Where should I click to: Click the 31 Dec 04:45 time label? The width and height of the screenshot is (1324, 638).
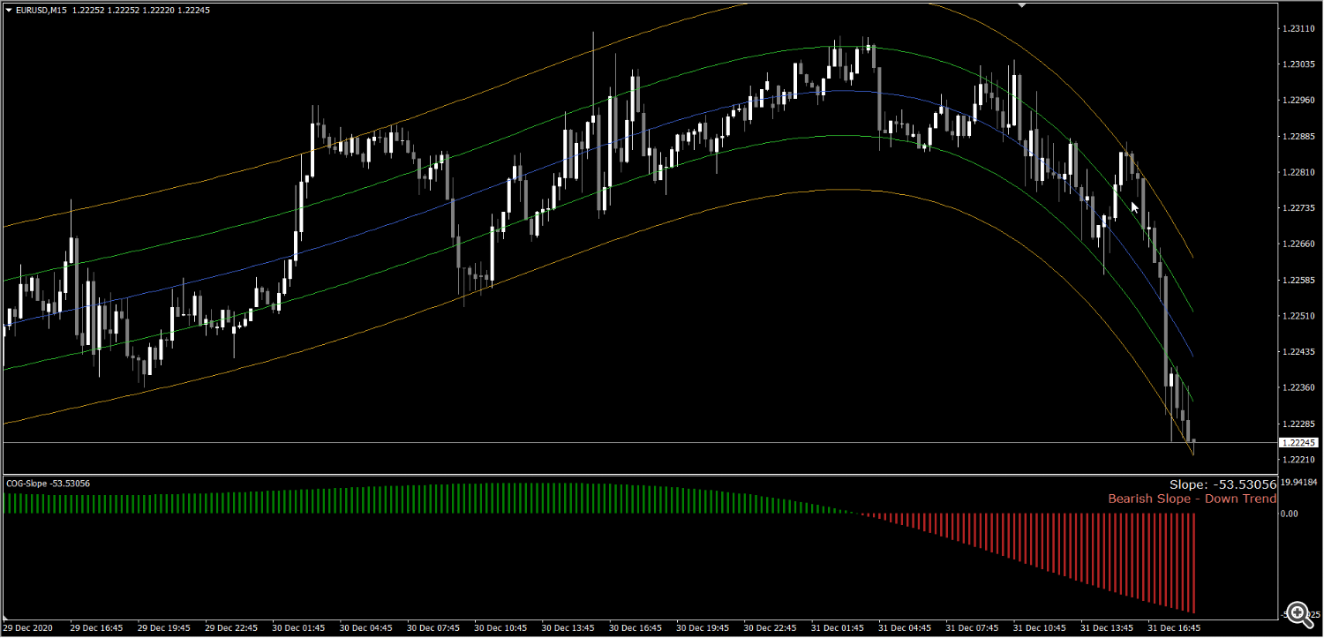tap(905, 629)
